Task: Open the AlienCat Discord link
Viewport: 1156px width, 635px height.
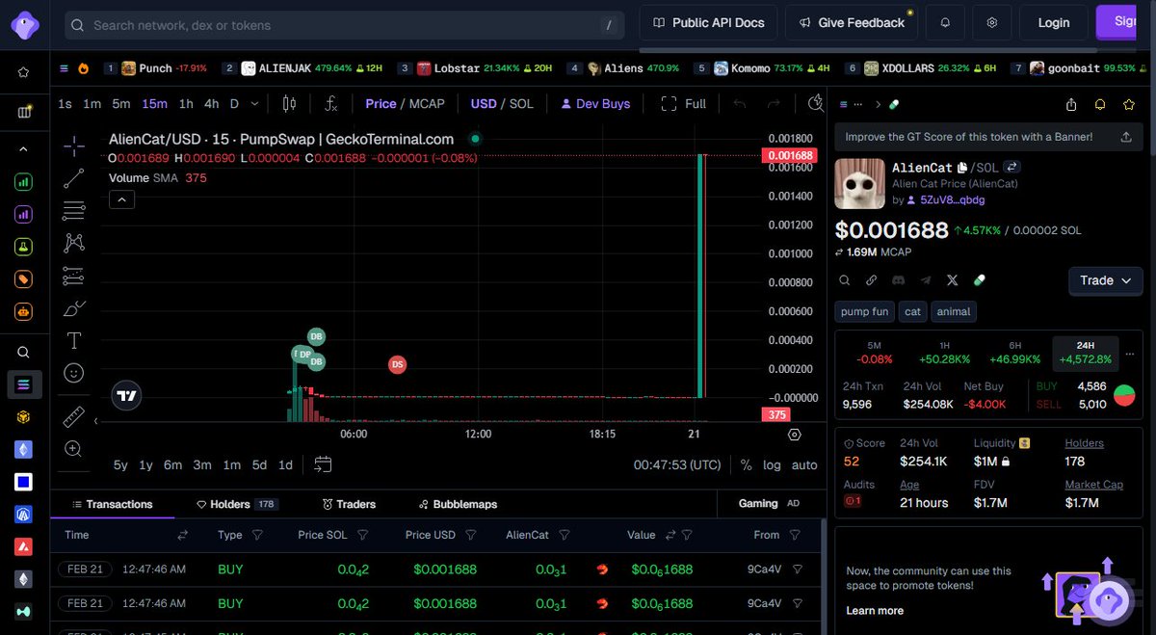Action: (899, 280)
